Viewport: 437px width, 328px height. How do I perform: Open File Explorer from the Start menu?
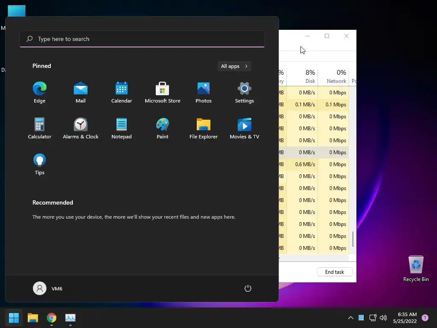[204, 129]
